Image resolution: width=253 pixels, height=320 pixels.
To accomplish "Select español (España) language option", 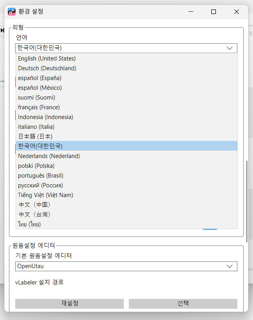I will coord(40,78).
